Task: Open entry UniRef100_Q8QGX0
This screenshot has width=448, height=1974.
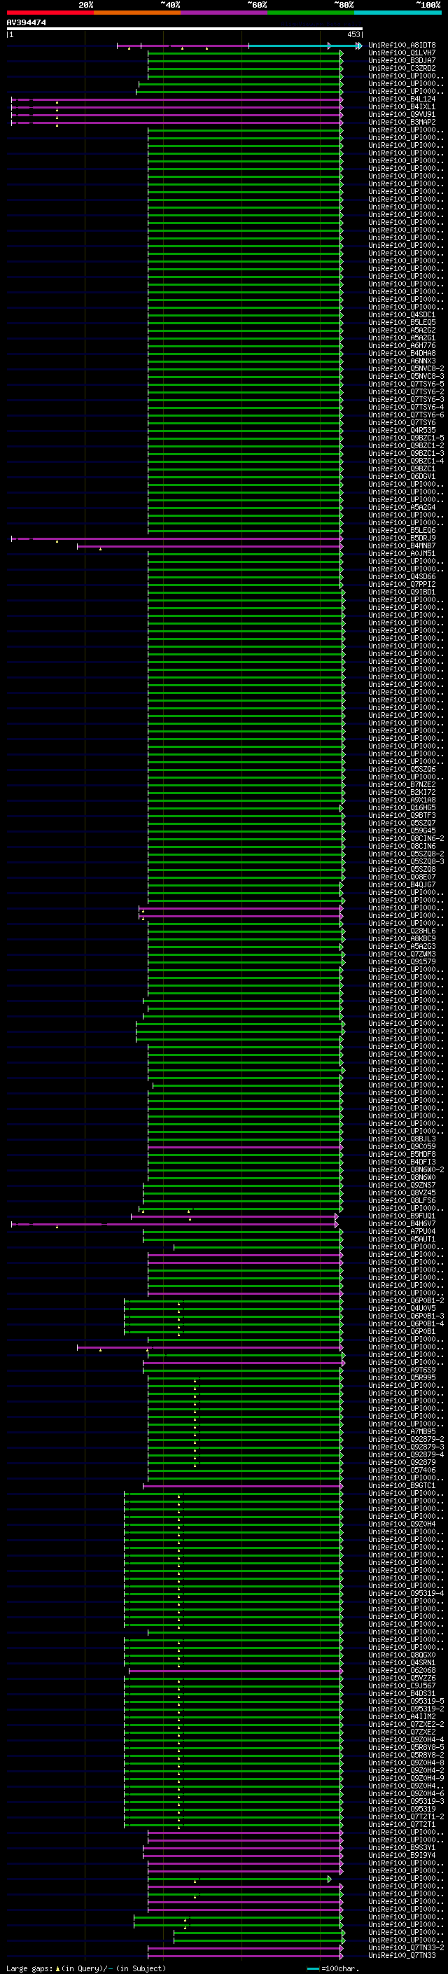Action: (402, 1655)
